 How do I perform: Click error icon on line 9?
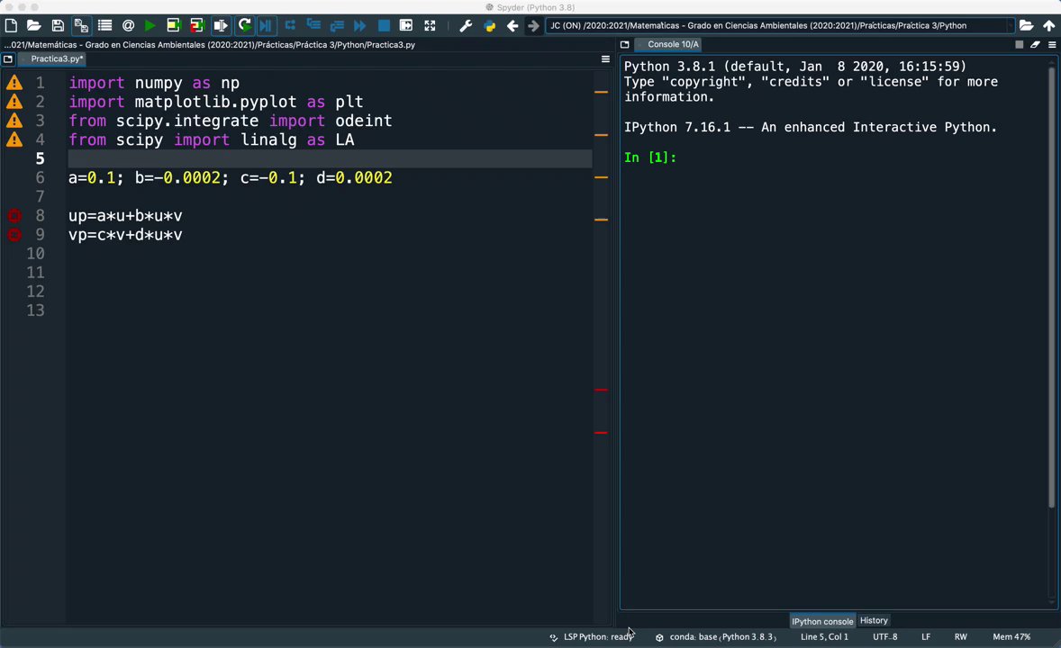tap(14, 235)
